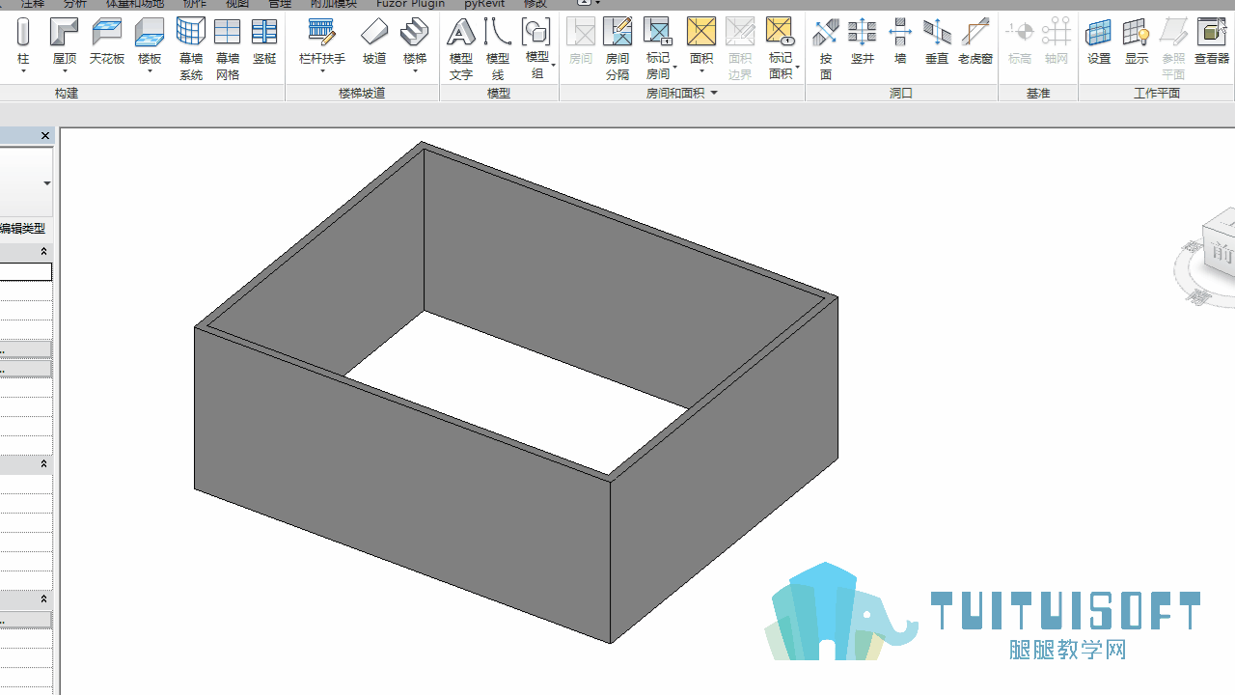Click the first properties value field
1235x695 pixels.
pyautogui.click(x=26, y=272)
